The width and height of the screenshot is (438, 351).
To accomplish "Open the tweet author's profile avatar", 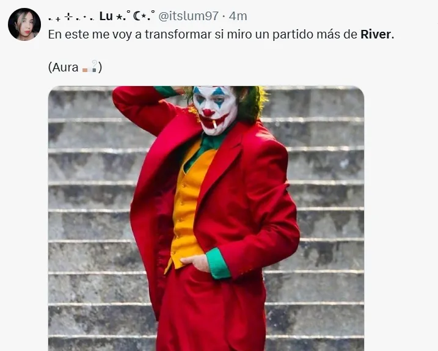I will click(24, 24).
